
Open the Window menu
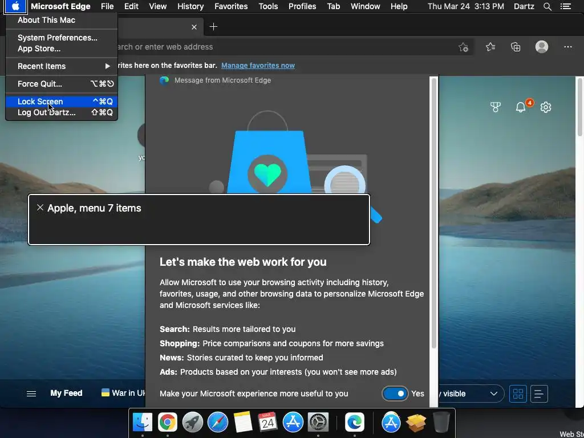[366, 6]
